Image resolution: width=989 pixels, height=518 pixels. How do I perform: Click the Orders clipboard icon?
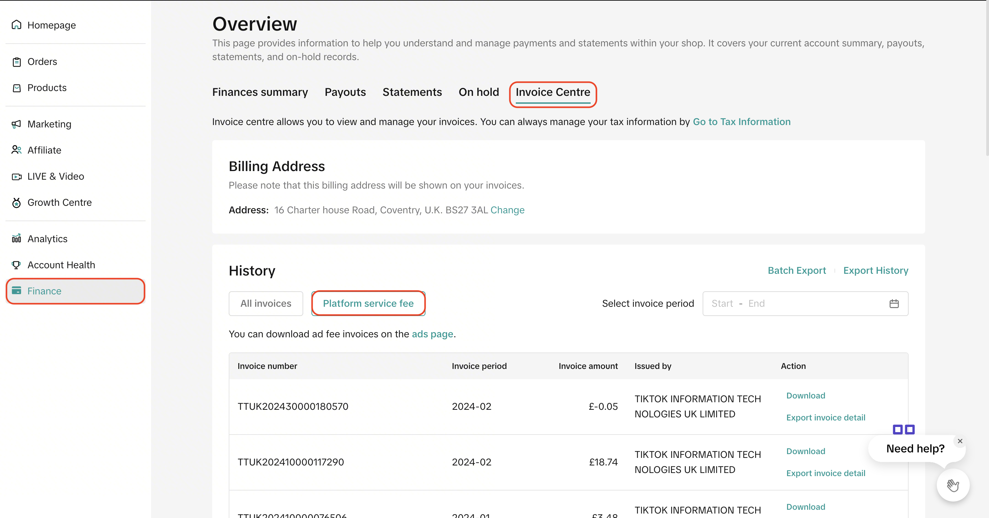pyautogui.click(x=16, y=62)
